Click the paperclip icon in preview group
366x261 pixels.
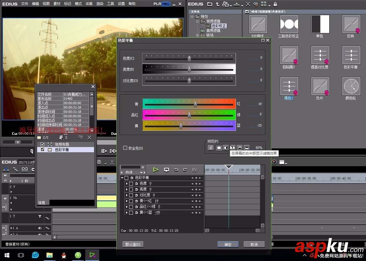pos(211,148)
